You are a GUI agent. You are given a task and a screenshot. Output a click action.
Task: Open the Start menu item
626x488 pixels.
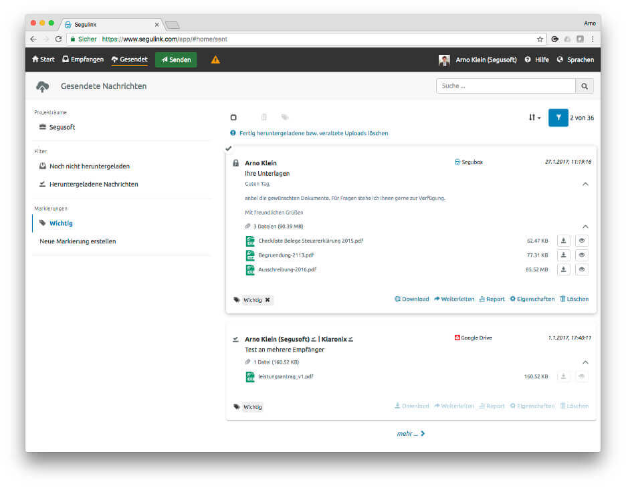(x=42, y=59)
